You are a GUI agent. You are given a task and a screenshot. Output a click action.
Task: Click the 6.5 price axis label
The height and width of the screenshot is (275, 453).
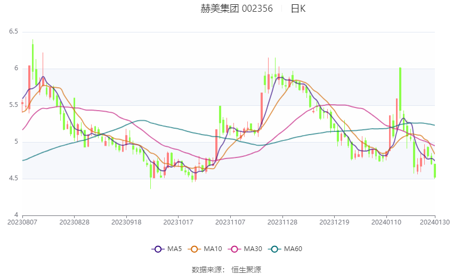click(x=13, y=31)
